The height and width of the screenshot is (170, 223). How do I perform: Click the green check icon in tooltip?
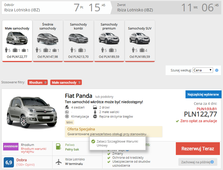click(93, 141)
